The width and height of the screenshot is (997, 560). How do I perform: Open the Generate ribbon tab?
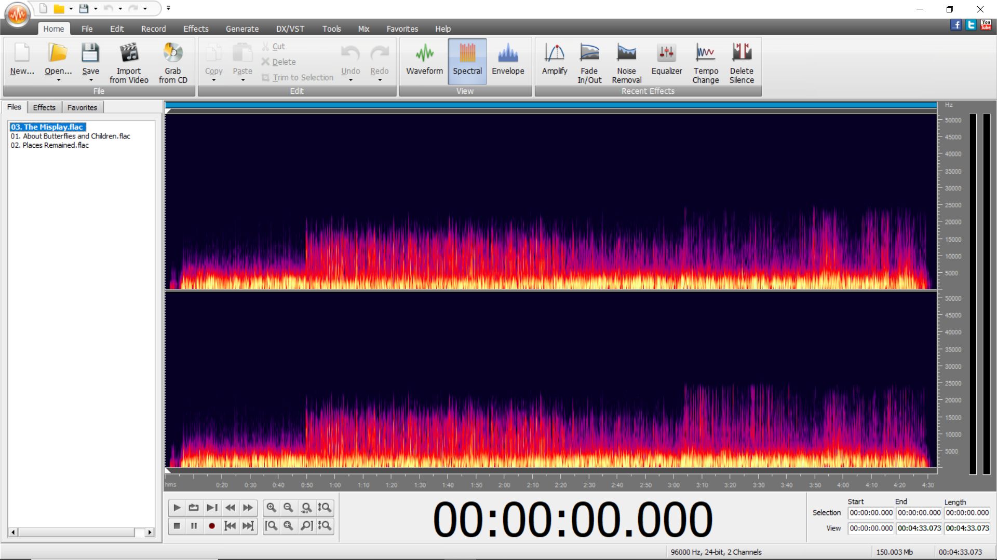pyautogui.click(x=242, y=29)
